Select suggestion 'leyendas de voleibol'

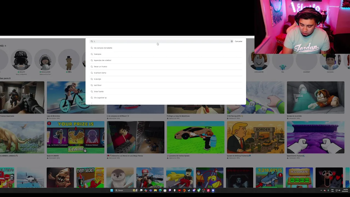pyautogui.click(x=166, y=60)
